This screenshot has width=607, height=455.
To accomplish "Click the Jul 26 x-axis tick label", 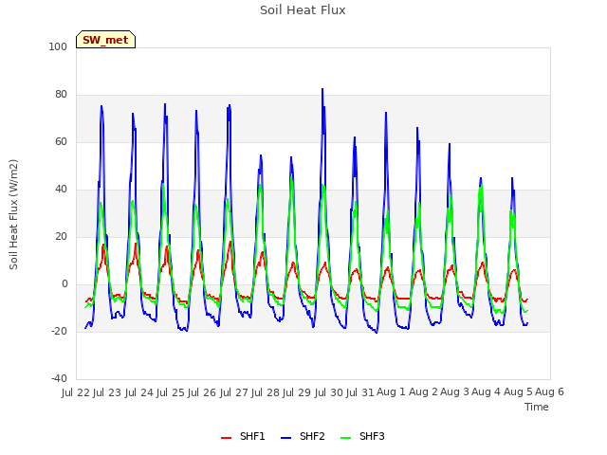I will 202,392.
